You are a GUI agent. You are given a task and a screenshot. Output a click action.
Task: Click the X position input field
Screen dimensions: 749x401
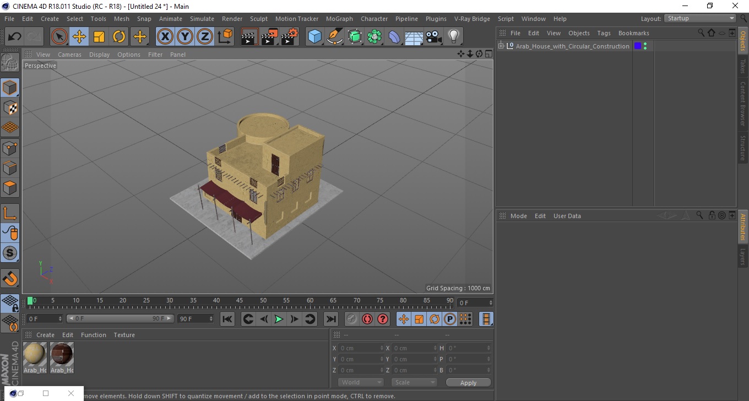361,348
